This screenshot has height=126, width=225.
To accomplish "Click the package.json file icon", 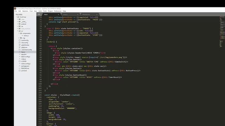I will pos(20,66).
